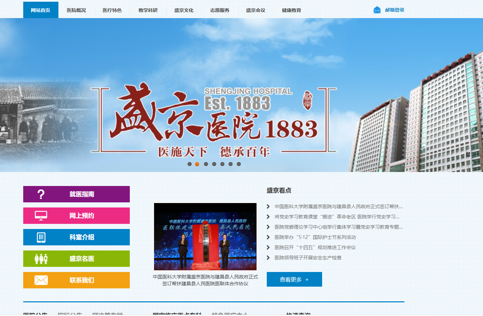Select the fifth carousel slide dot
483x316 pixels.
tap(222, 164)
